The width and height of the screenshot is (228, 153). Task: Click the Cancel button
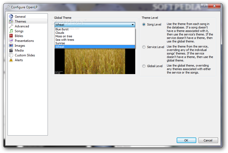point(208,140)
